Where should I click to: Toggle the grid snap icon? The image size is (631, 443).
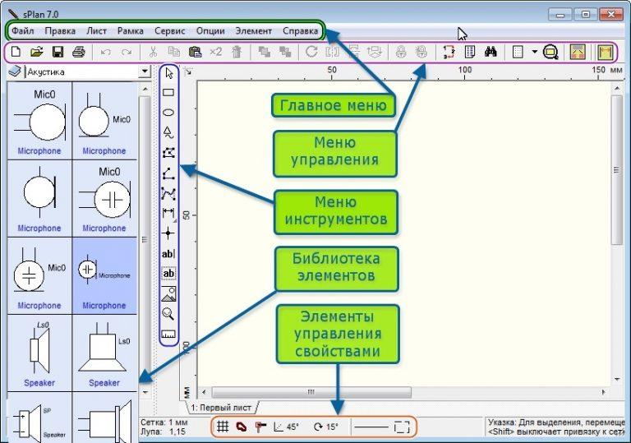(x=223, y=426)
